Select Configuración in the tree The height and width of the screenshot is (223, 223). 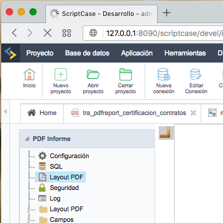tap(69, 156)
